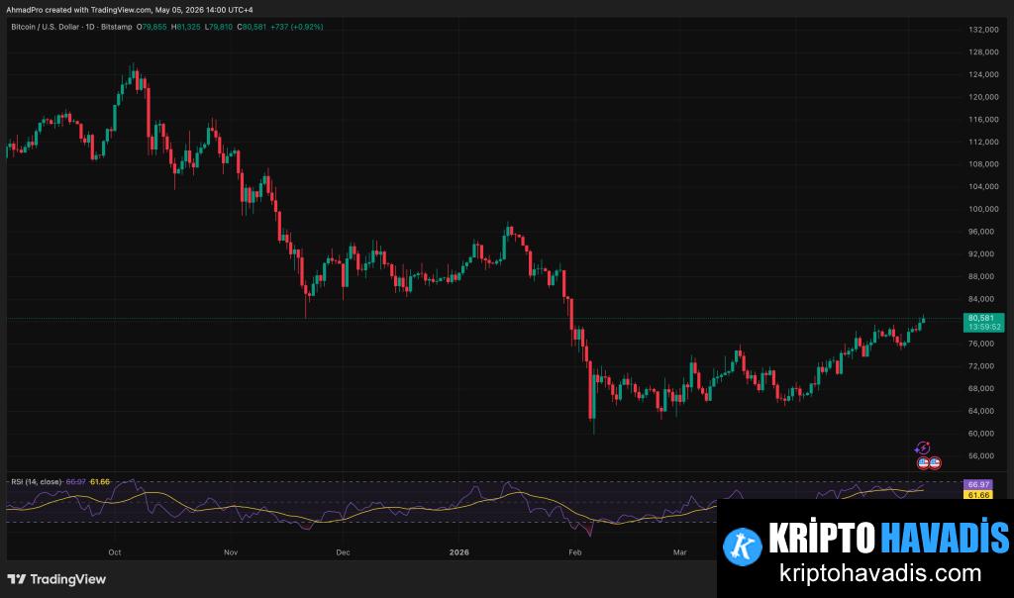Click 128,000 on the price scale

click(983, 52)
